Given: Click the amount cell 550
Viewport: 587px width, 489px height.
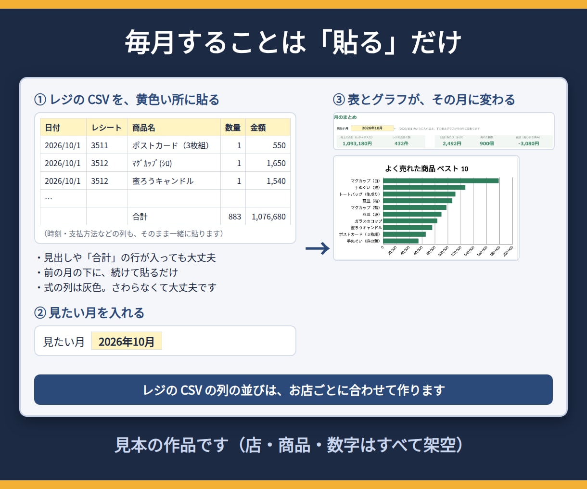Looking at the screenshot, I should [x=268, y=145].
